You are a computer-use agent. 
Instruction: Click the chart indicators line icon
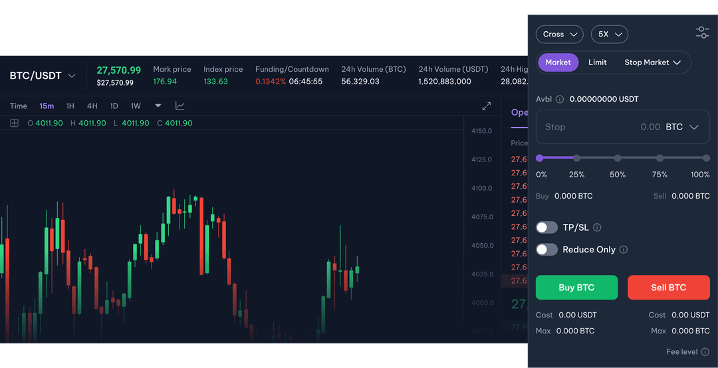(180, 106)
